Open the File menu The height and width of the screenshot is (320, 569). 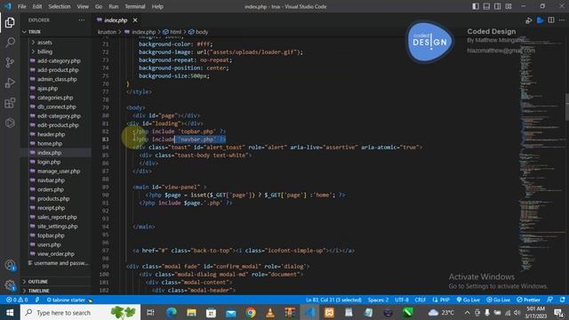point(21,6)
